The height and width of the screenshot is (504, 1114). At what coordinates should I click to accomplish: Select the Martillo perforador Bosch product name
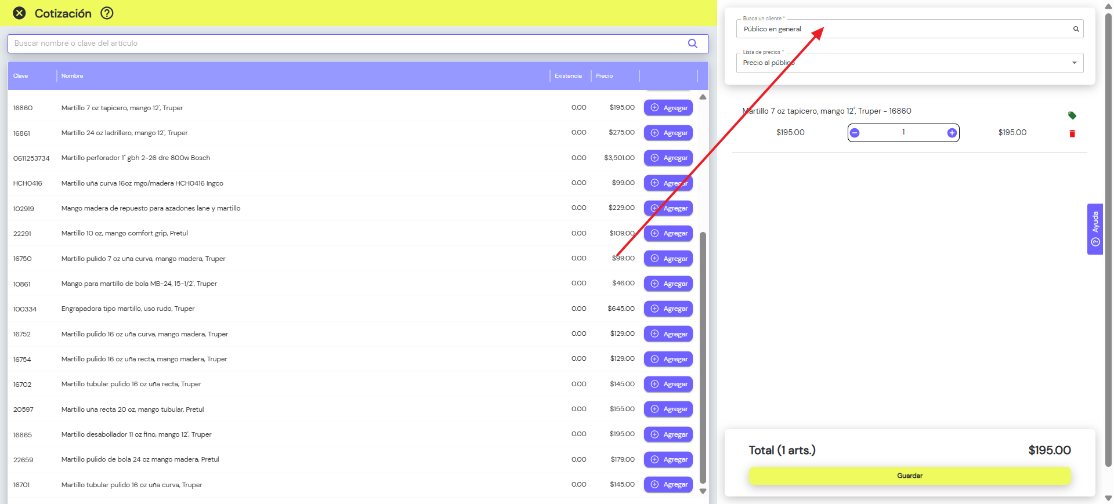136,158
